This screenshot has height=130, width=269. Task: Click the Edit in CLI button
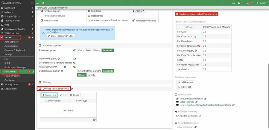184,87
